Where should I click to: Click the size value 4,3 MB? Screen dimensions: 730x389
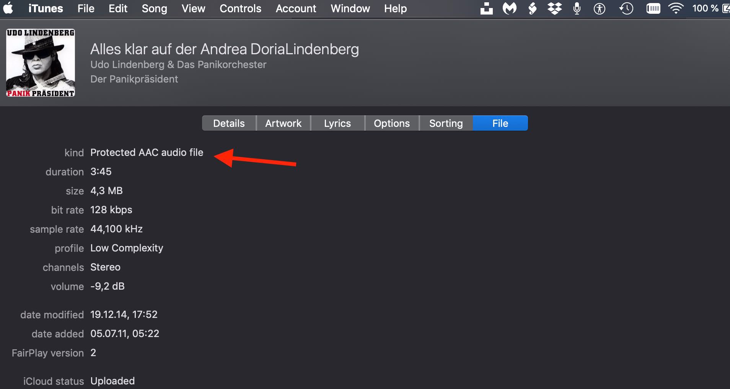click(x=106, y=191)
